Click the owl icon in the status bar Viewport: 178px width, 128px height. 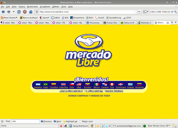coord(92,126)
